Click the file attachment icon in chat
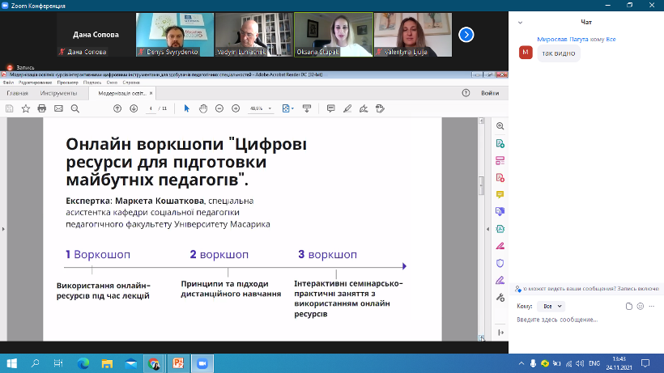The image size is (664, 373). point(628,306)
